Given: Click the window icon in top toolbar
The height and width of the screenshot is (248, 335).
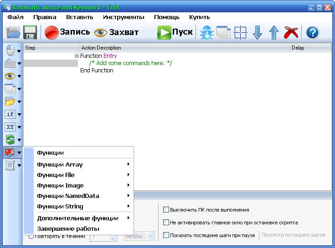Looking at the screenshot, I should tap(223, 32).
